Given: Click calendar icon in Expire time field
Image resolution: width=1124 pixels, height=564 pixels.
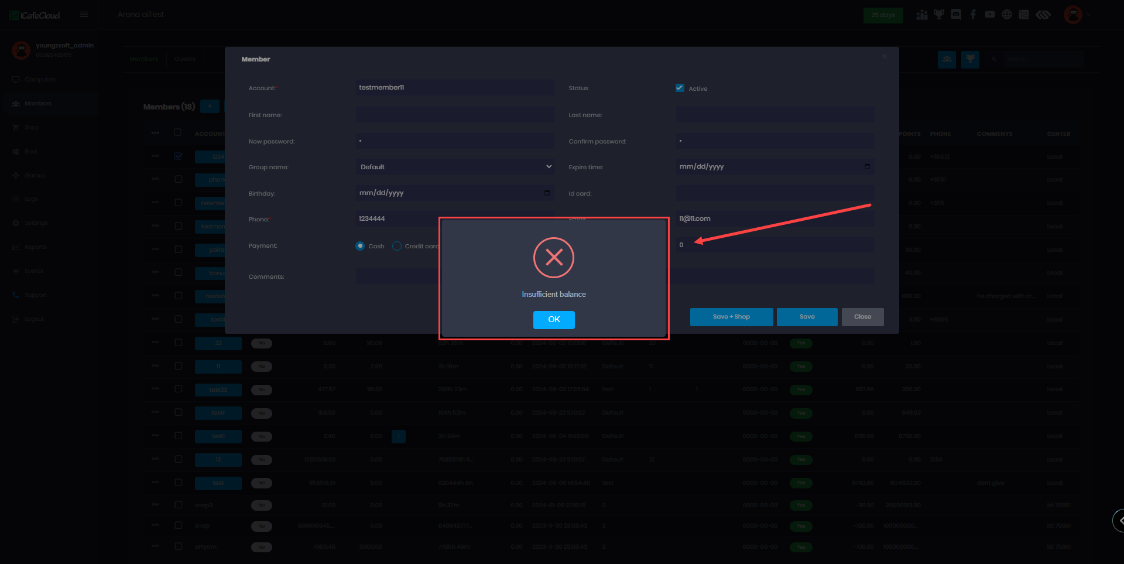Looking at the screenshot, I should [867, 167].
